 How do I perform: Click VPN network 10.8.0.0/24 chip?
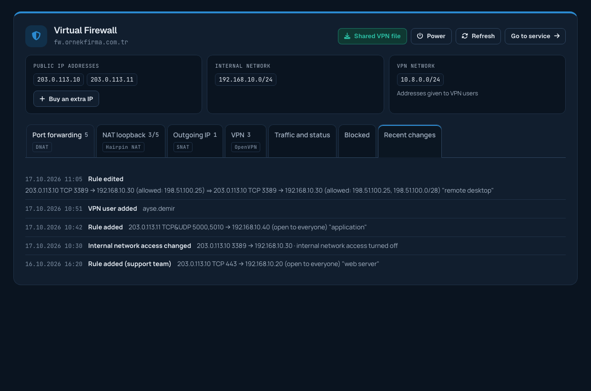[420, 80]
